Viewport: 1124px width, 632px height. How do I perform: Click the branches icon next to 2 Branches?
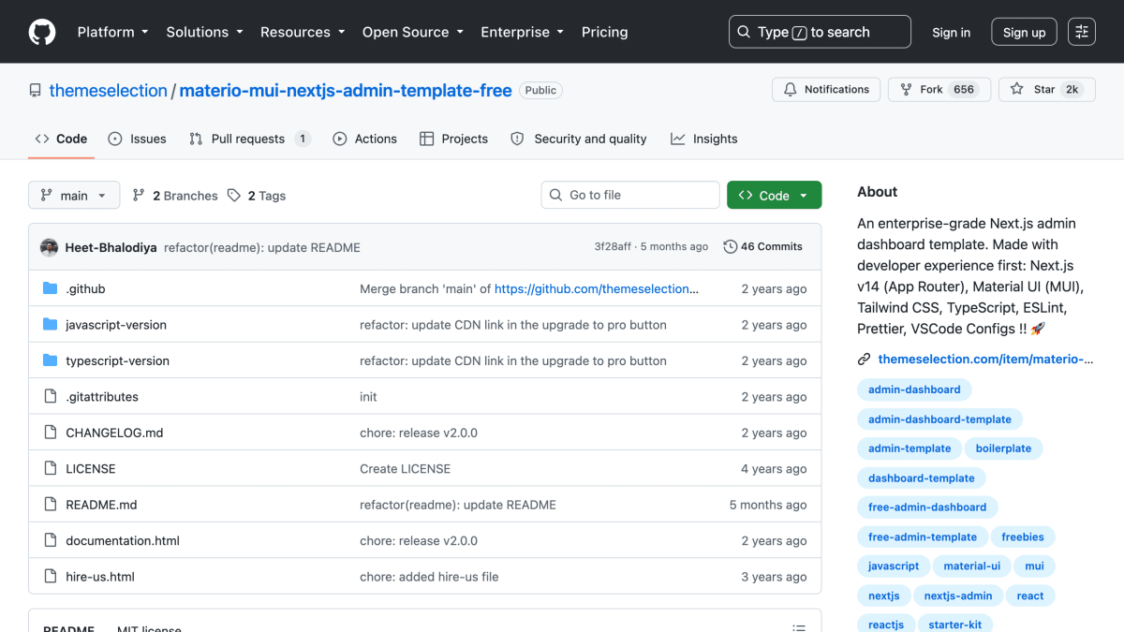click(x=139, y=196)
